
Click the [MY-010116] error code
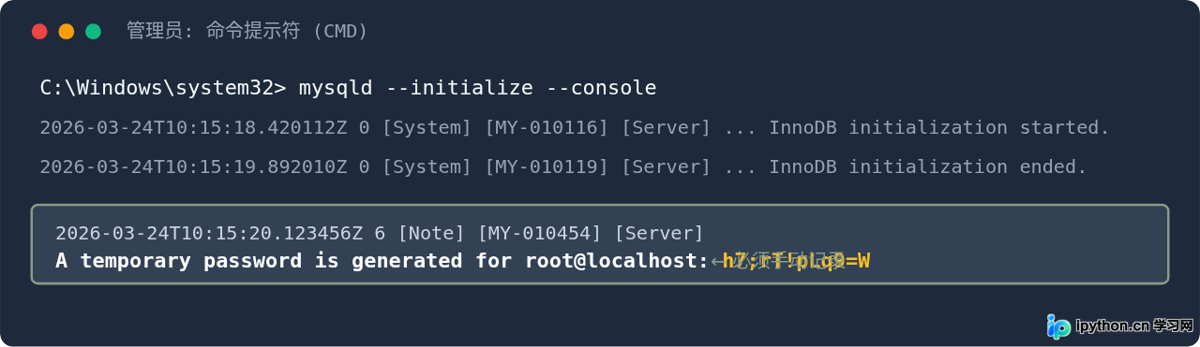tap(547, 127)
